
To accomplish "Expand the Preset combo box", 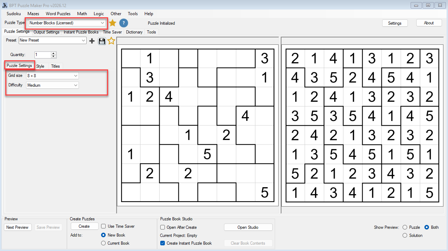I will pos(52,41).
